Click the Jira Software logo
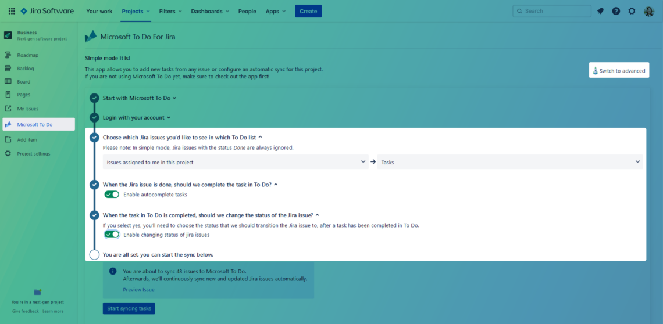Screen dimensions: 663x324 pyautogui.click(x=47, y=12)
